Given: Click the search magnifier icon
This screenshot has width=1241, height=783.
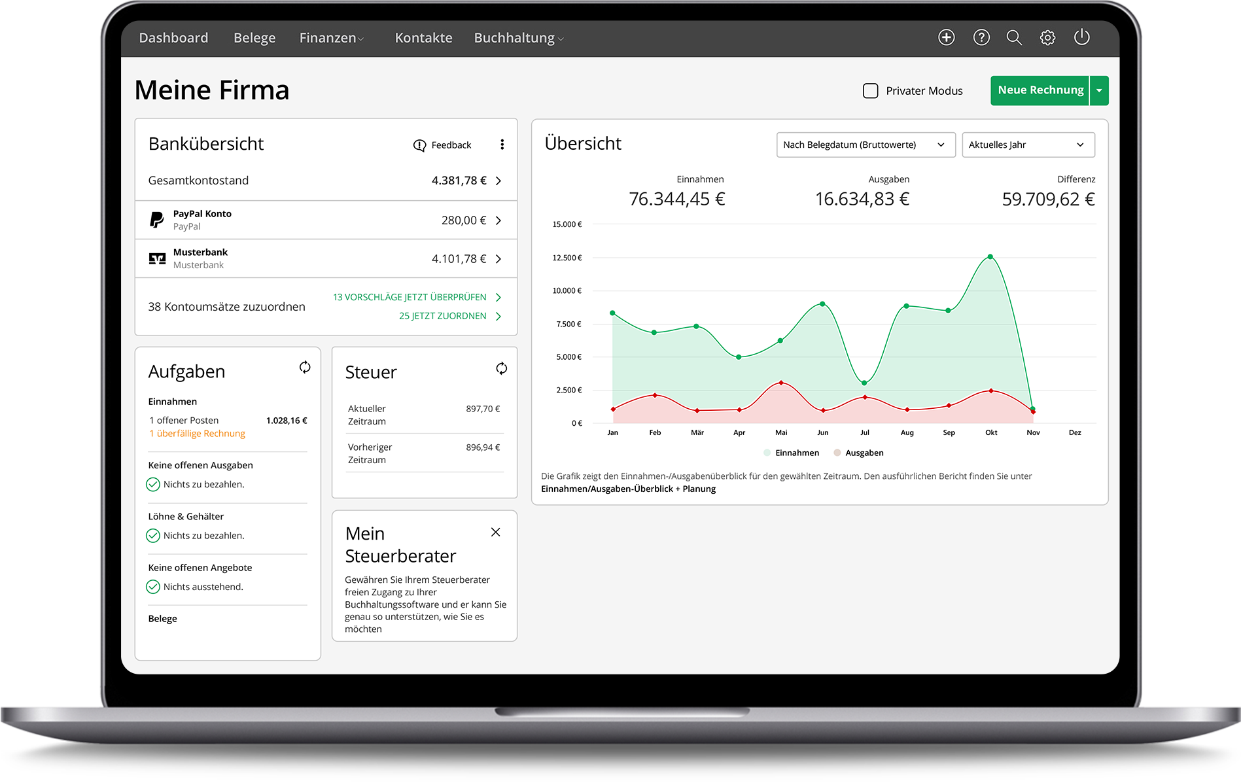Looking at the screenshot, I should tap(1014, 37).
